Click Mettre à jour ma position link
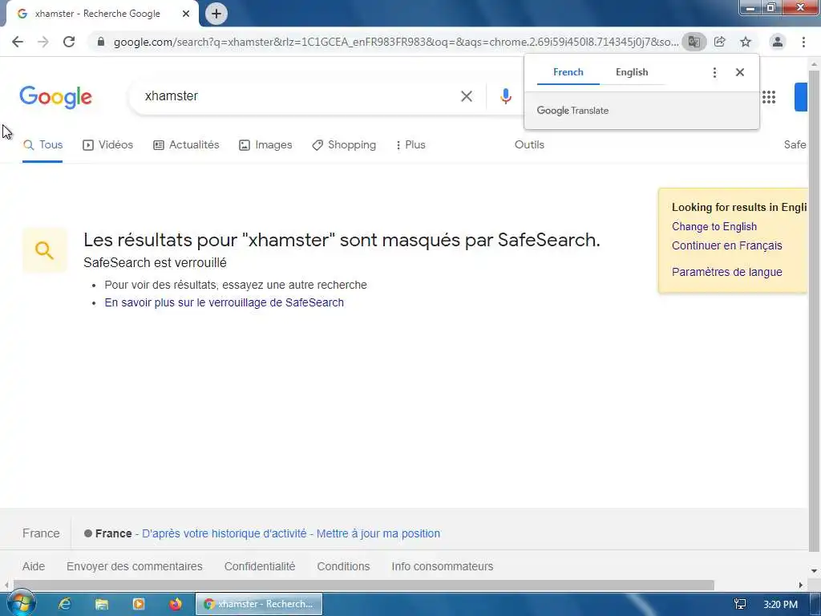 click(378, 533)
